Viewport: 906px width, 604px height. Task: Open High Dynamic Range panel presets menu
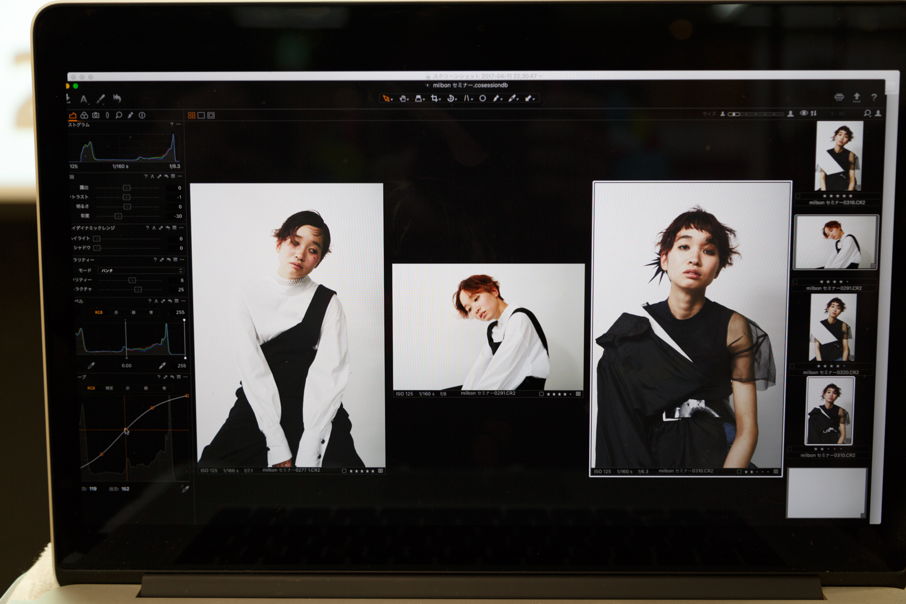[x=174, y=228]
